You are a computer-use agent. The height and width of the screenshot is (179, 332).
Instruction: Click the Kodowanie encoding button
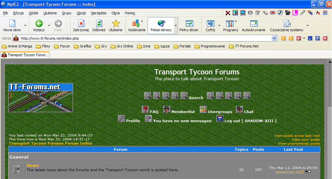coord(137,26)
